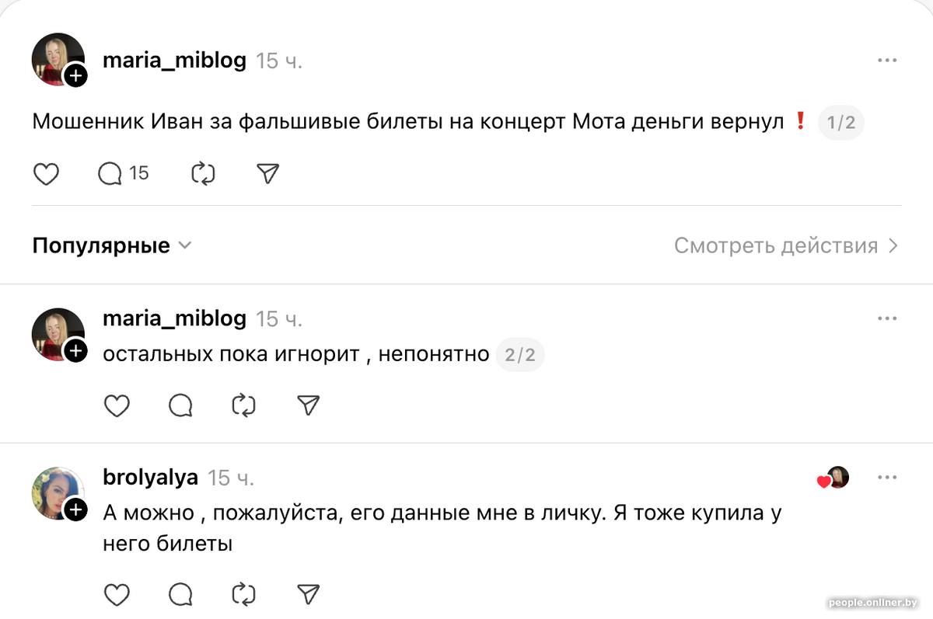The width and height of the screenshot is (933, 619).
Task: Follow brolyalya via the plus badge
Action: click(x=76, y=510)
